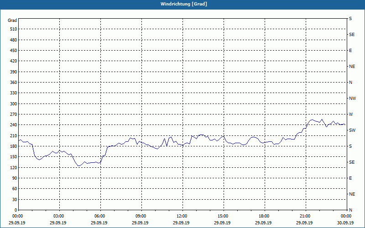Click the W compass label
The height and width of the screenshot is (228, 365).
(351, 114)
